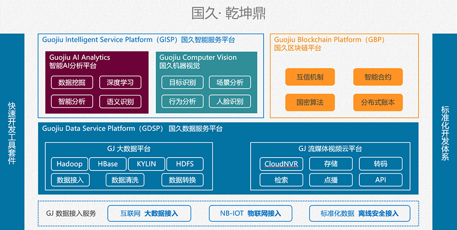Screen dimensions: 457x230
Task: Click the 数据挖掘 box
Action: [72, 82]
